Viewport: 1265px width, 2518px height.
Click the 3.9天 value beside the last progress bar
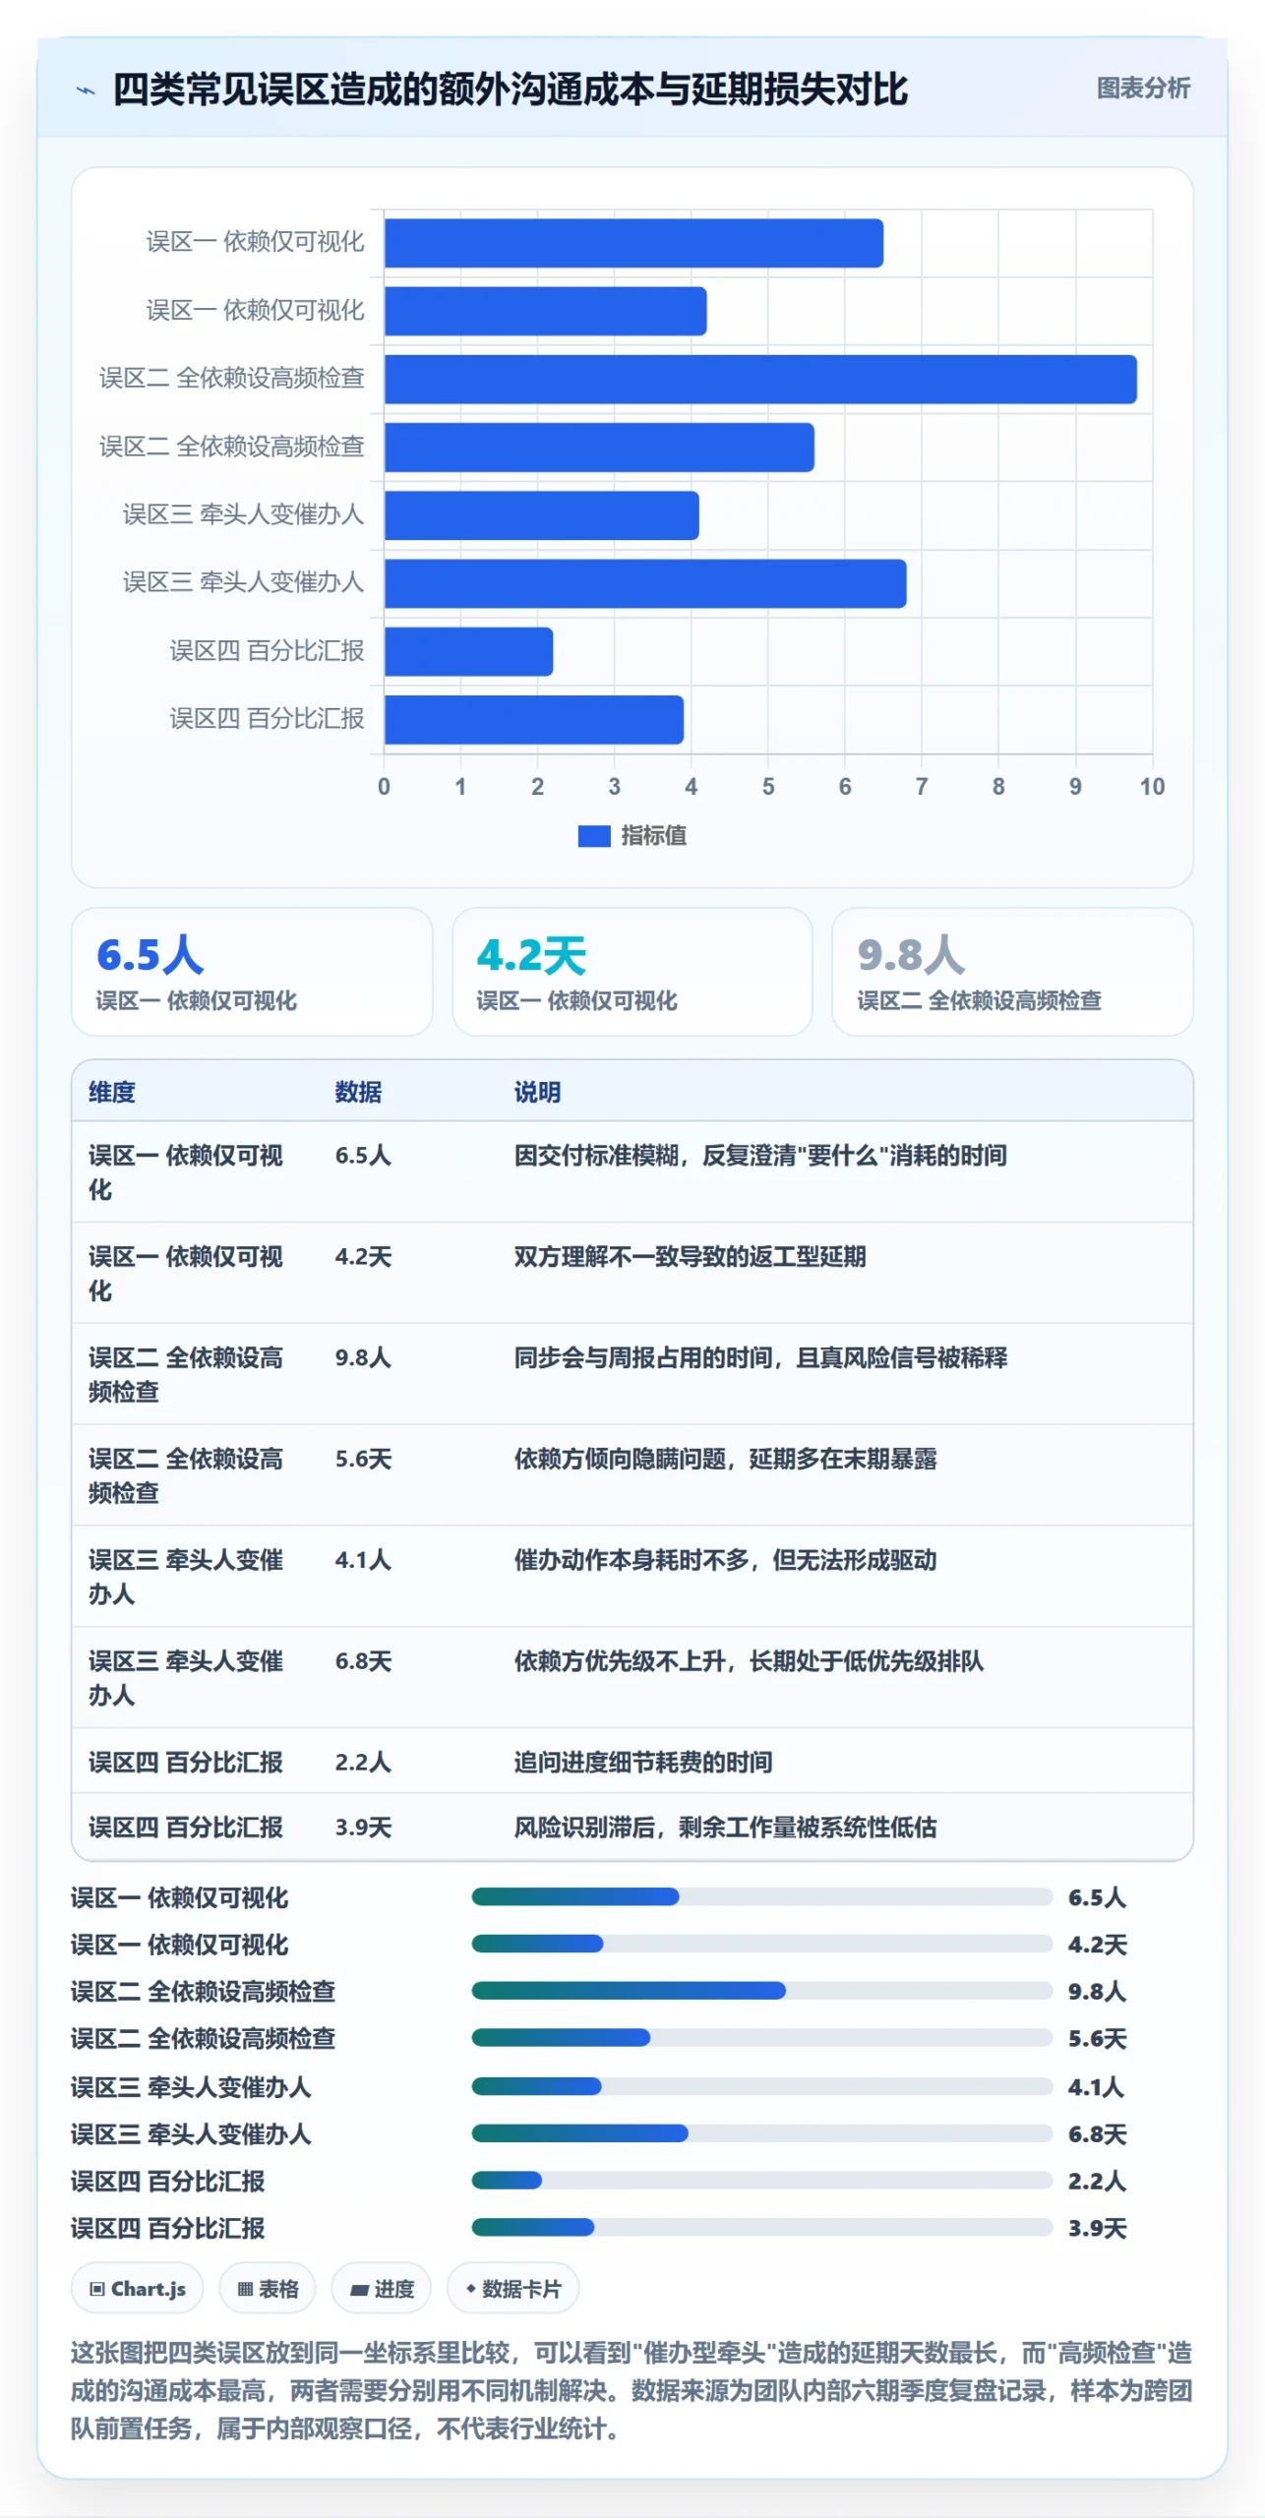click(x=1097, y=2228)
